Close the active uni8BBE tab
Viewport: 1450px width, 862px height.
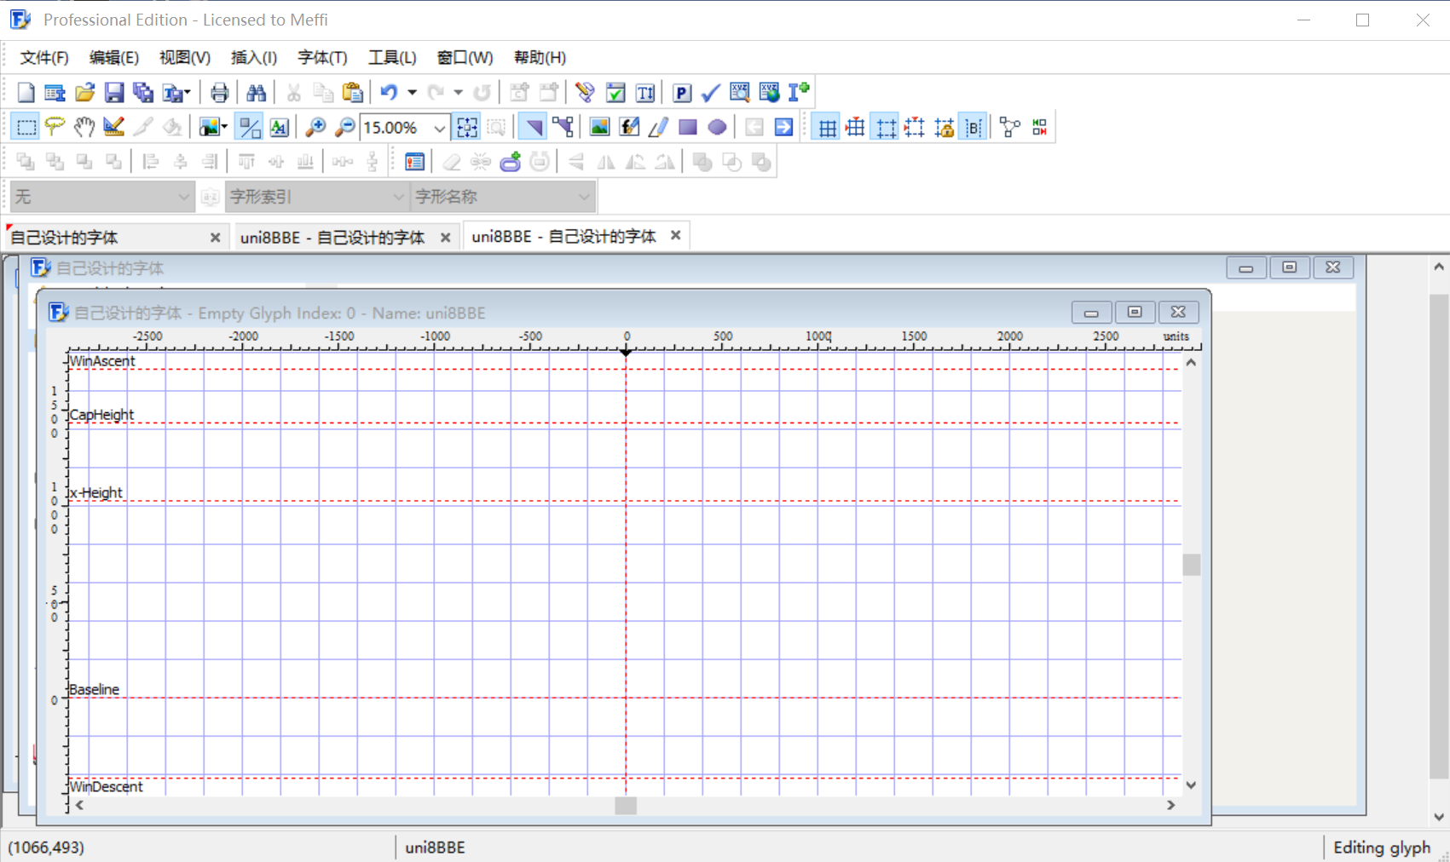(x=676, y=235)
